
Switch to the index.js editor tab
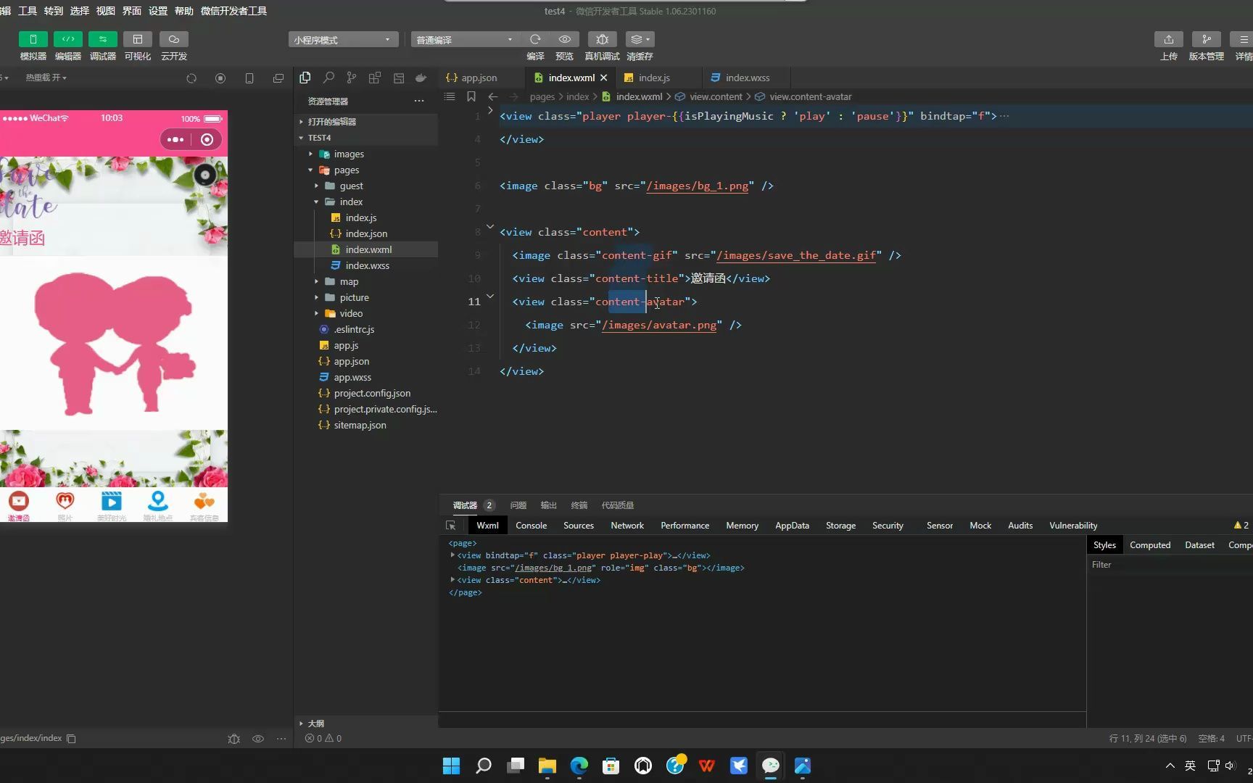click(x=654, y=78)
